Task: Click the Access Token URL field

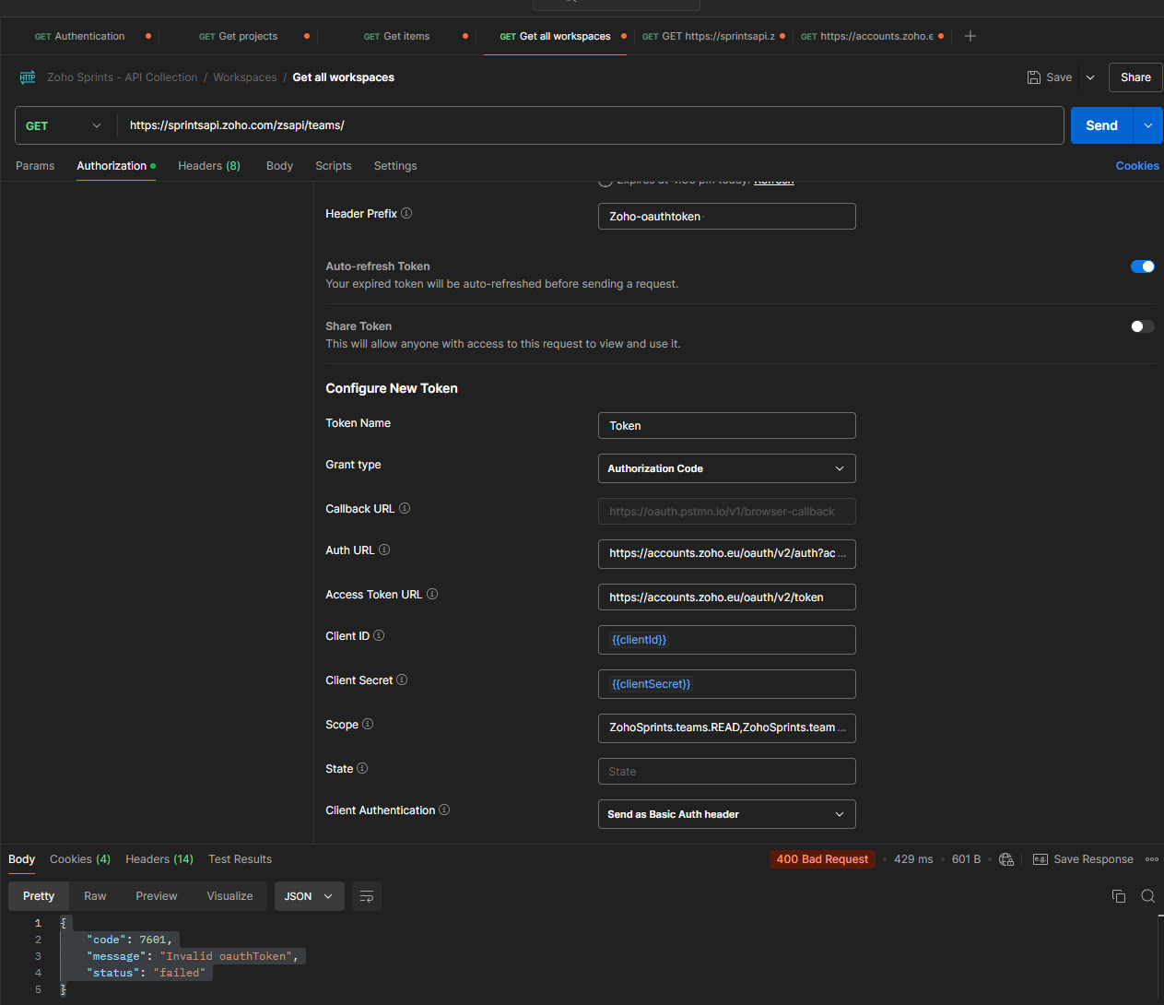Action: tap(727, 597)
